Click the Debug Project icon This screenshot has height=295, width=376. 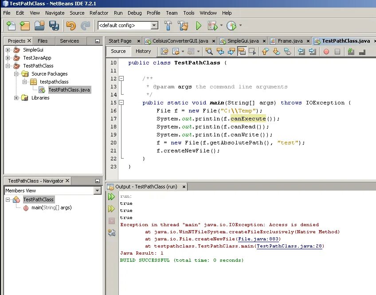point(213,25)
